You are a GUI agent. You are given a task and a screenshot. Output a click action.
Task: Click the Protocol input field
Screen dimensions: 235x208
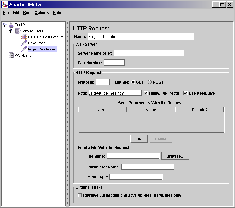point(103,82)
